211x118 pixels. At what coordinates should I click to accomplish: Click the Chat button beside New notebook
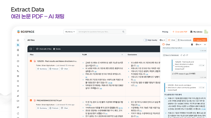point(171,40)
